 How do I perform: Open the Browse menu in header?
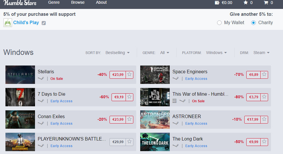click(x=78, y=2)
